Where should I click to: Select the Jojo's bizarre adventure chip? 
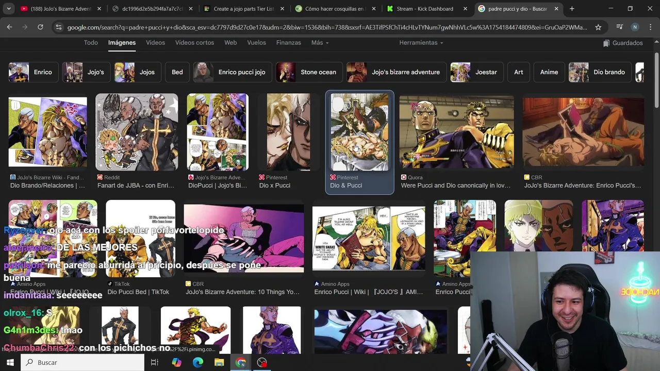click(x=396, y=72)
